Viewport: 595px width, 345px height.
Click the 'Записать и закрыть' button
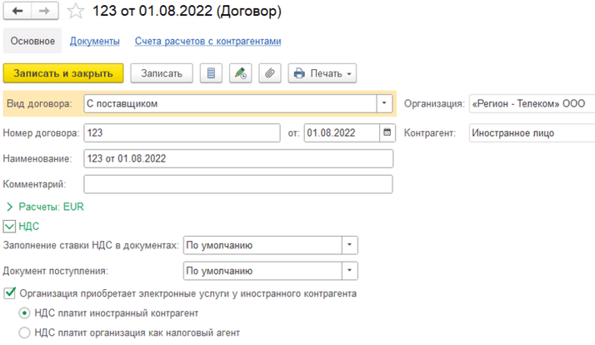[63, 73]
